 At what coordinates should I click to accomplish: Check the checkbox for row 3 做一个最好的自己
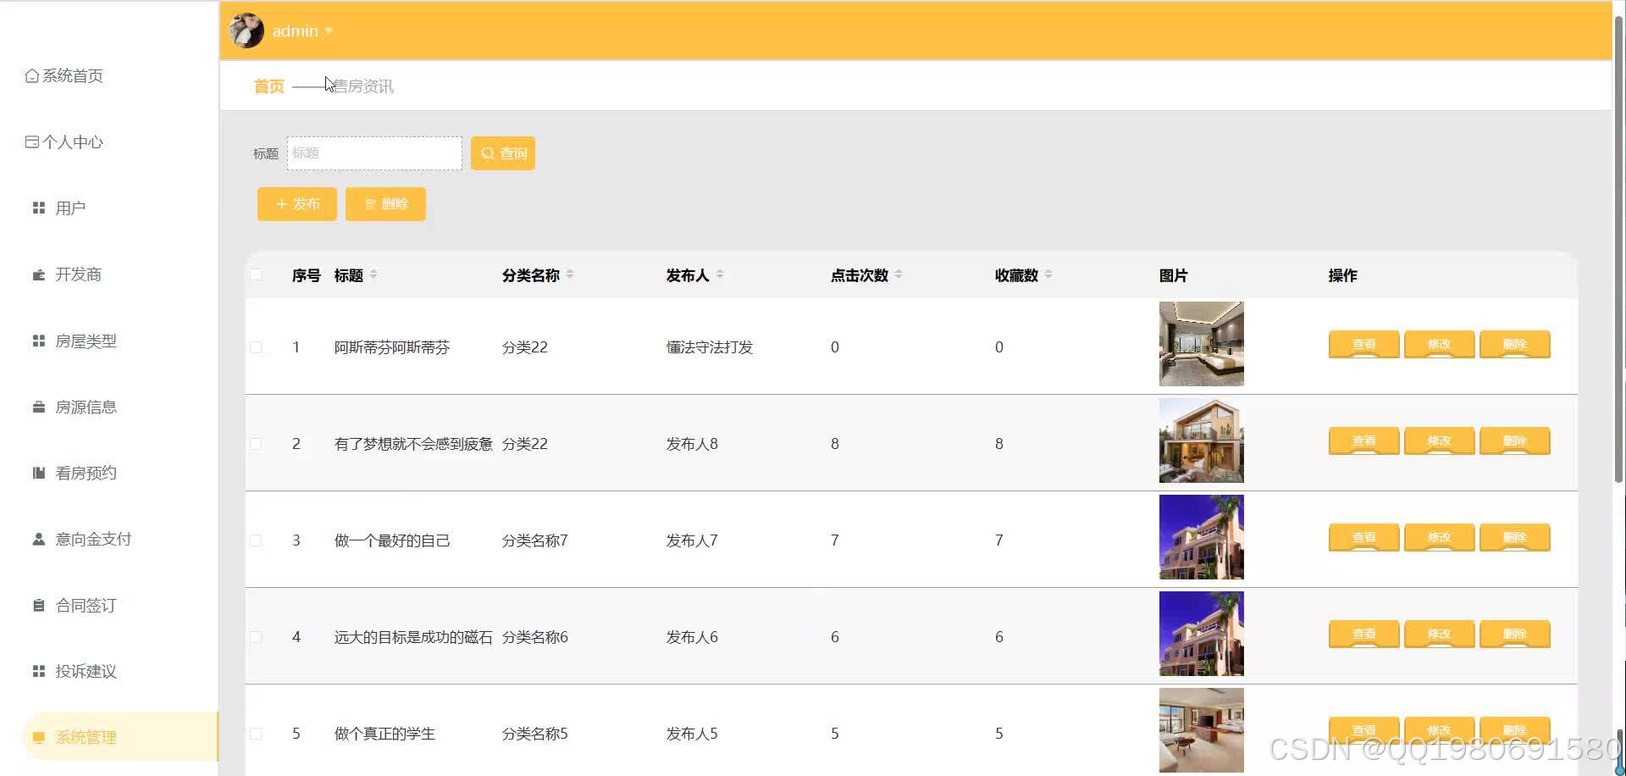pos(256,540)
